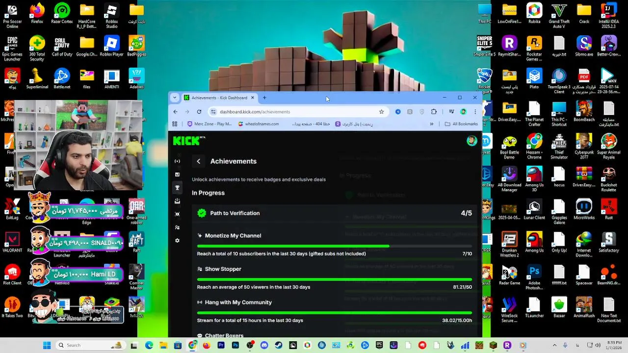
Task: Open the Kick profile avatar menu
Action: [471, 141]
